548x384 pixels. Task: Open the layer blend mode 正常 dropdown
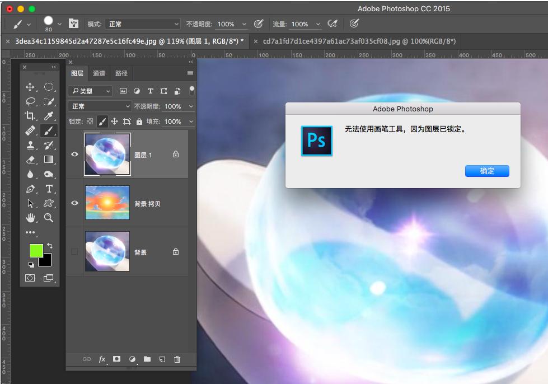(100, 106)
